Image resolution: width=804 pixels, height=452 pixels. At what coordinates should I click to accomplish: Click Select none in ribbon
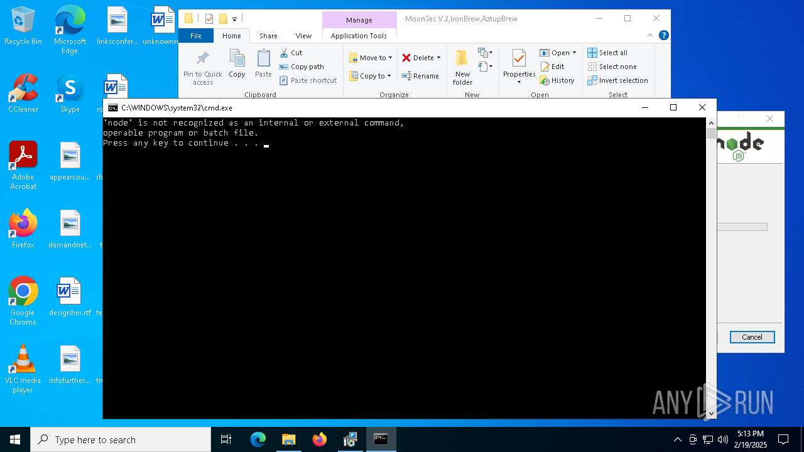tap(612, 67)
